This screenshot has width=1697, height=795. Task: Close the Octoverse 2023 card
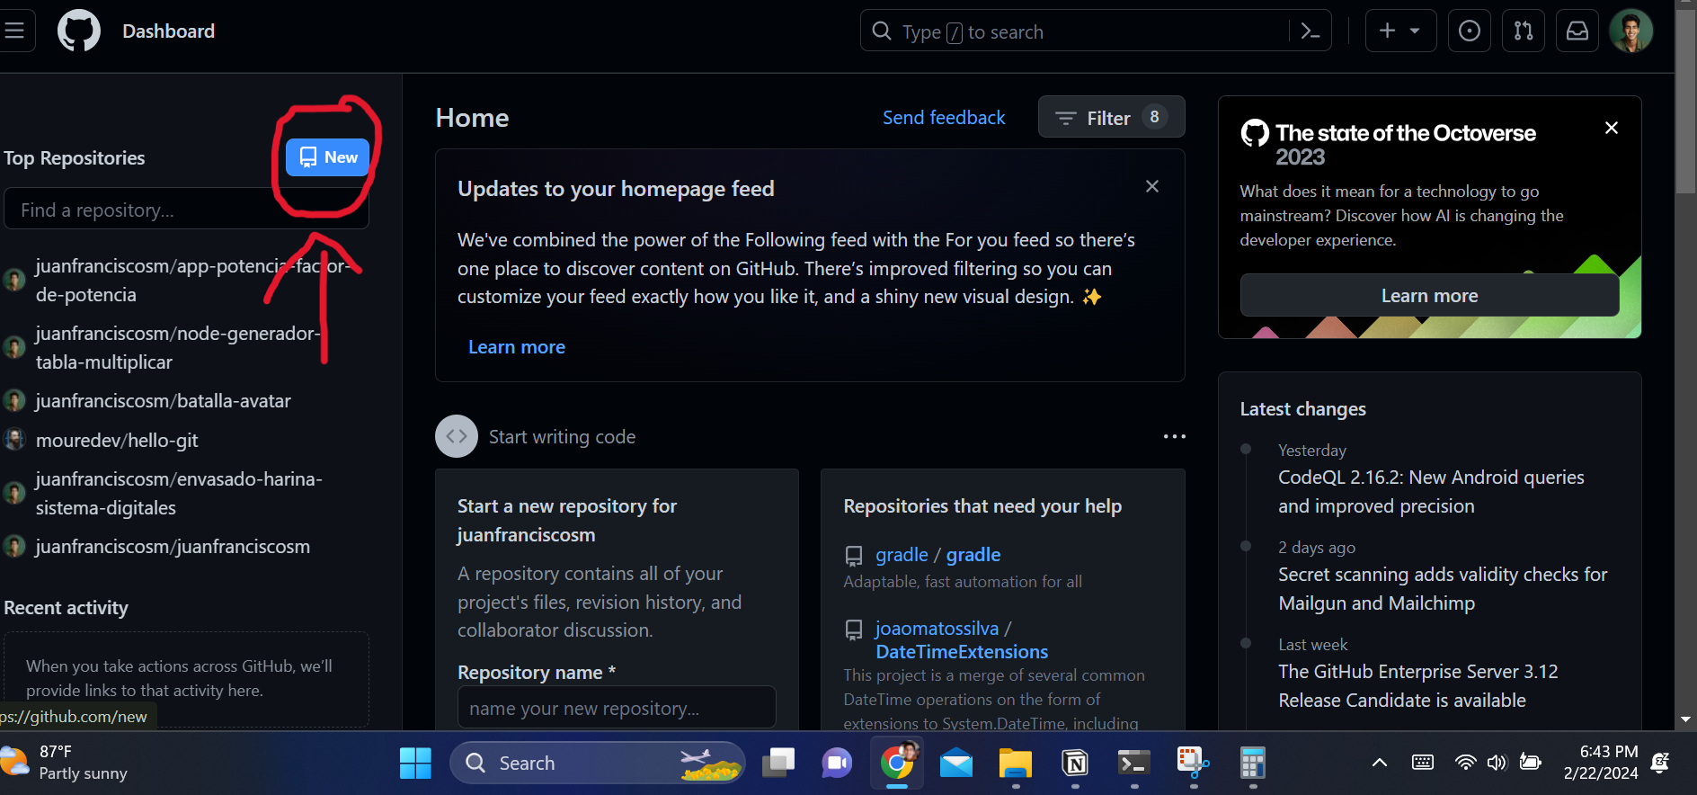point(1612,128)
